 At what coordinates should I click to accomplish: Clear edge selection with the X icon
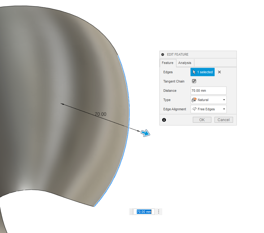coord(219,72)
